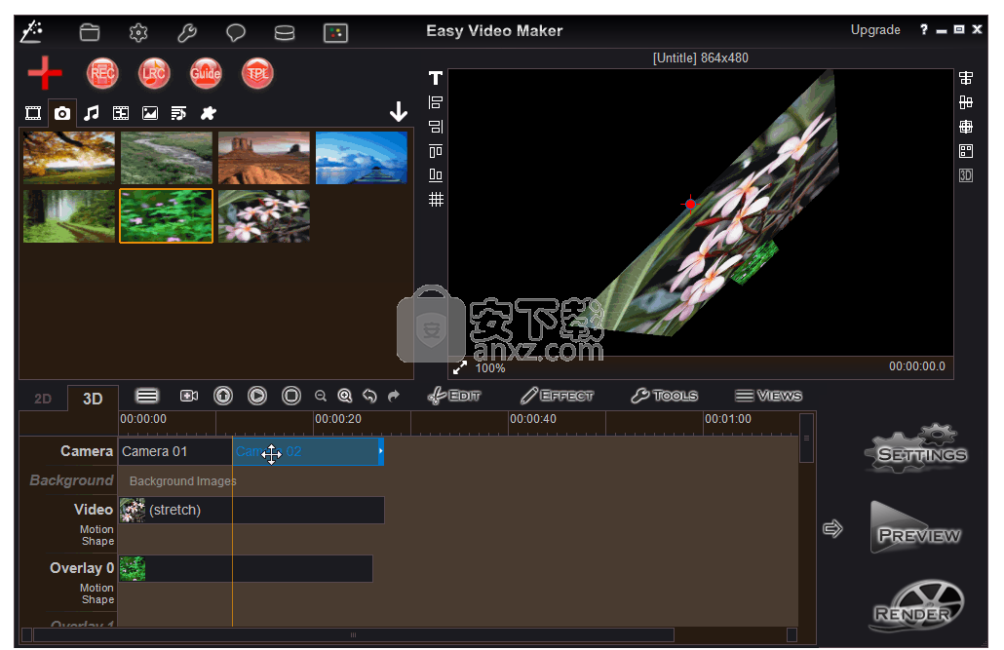1004x650 pixels.
Task: Select the pink flowers thumbnail
Action: click(x=264, y=215)
